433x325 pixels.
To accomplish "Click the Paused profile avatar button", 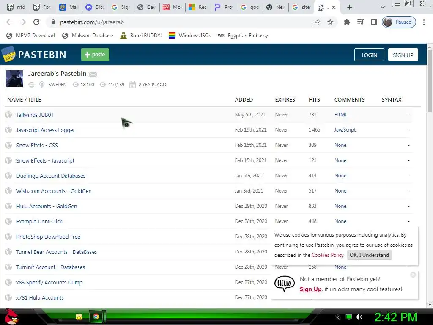I will (x=399, y=22).
